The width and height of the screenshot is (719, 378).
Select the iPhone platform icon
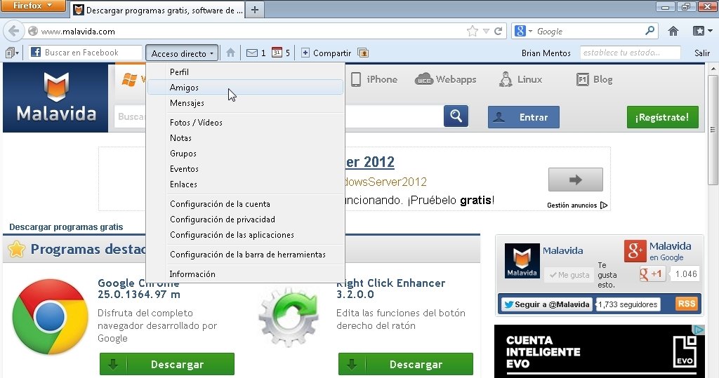coord(356,80)
